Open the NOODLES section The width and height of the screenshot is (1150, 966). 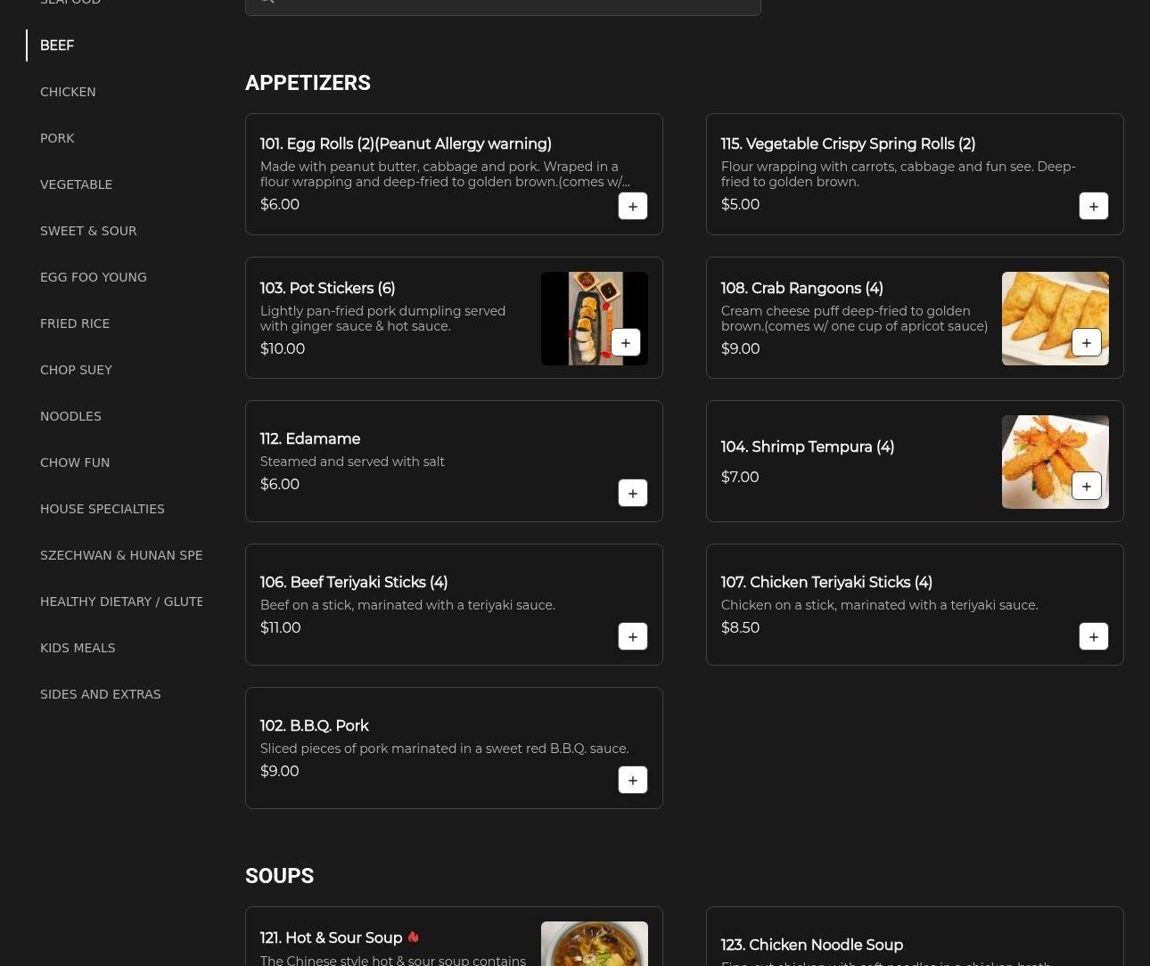[x=70, y=416]
